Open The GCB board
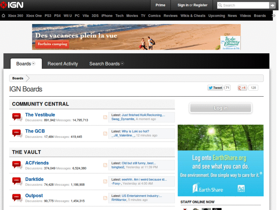Image resolution: width=280 pixels, height=210 pixels. click(x=35, y=131)
